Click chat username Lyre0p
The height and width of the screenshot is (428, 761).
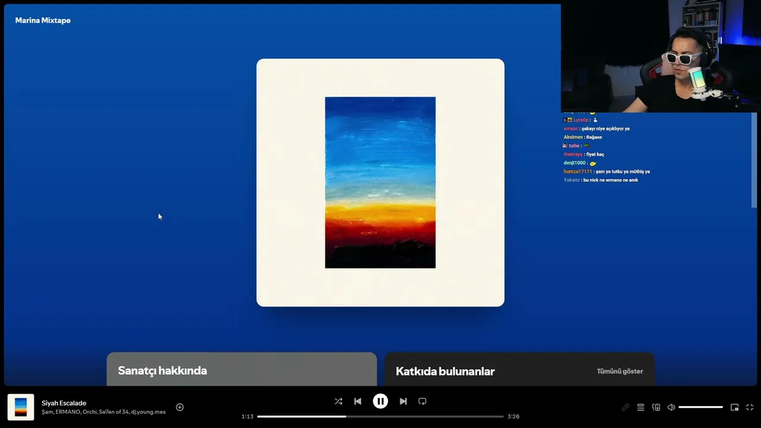click(x=581, y=119)
